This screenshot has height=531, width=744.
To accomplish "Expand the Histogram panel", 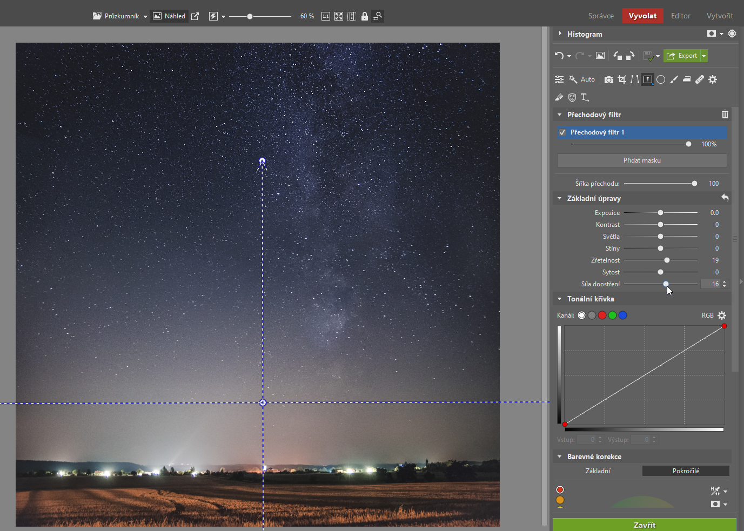I will click(x=560, y=33).
